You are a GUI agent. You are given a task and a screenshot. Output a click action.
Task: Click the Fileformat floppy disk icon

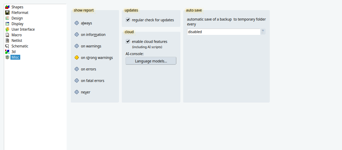coord(7,13)
